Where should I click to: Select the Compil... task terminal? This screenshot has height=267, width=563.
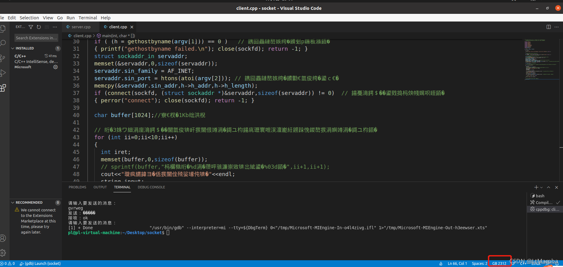click(x=545, y=202)
